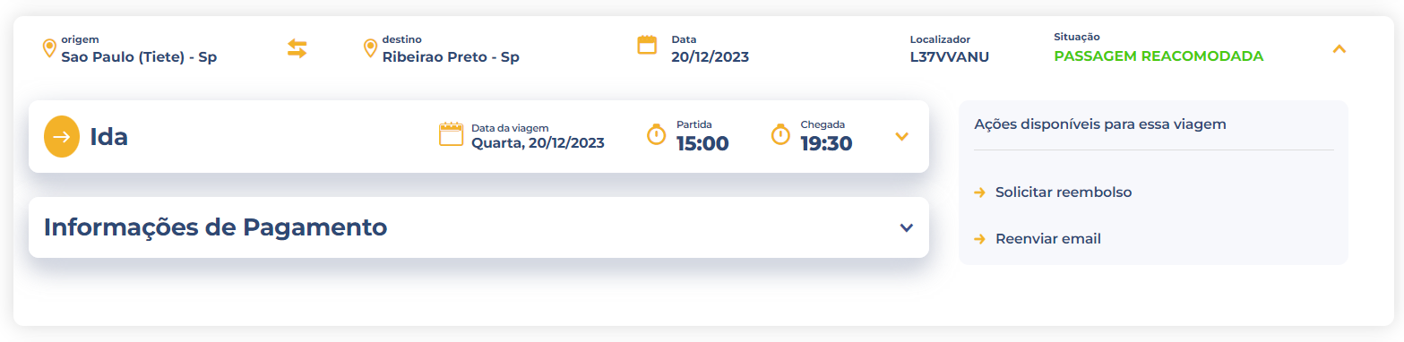This screenshot has height=342, width=1404.
Task: Click the Informações de Pagamento heading
Action: point(215,227)
